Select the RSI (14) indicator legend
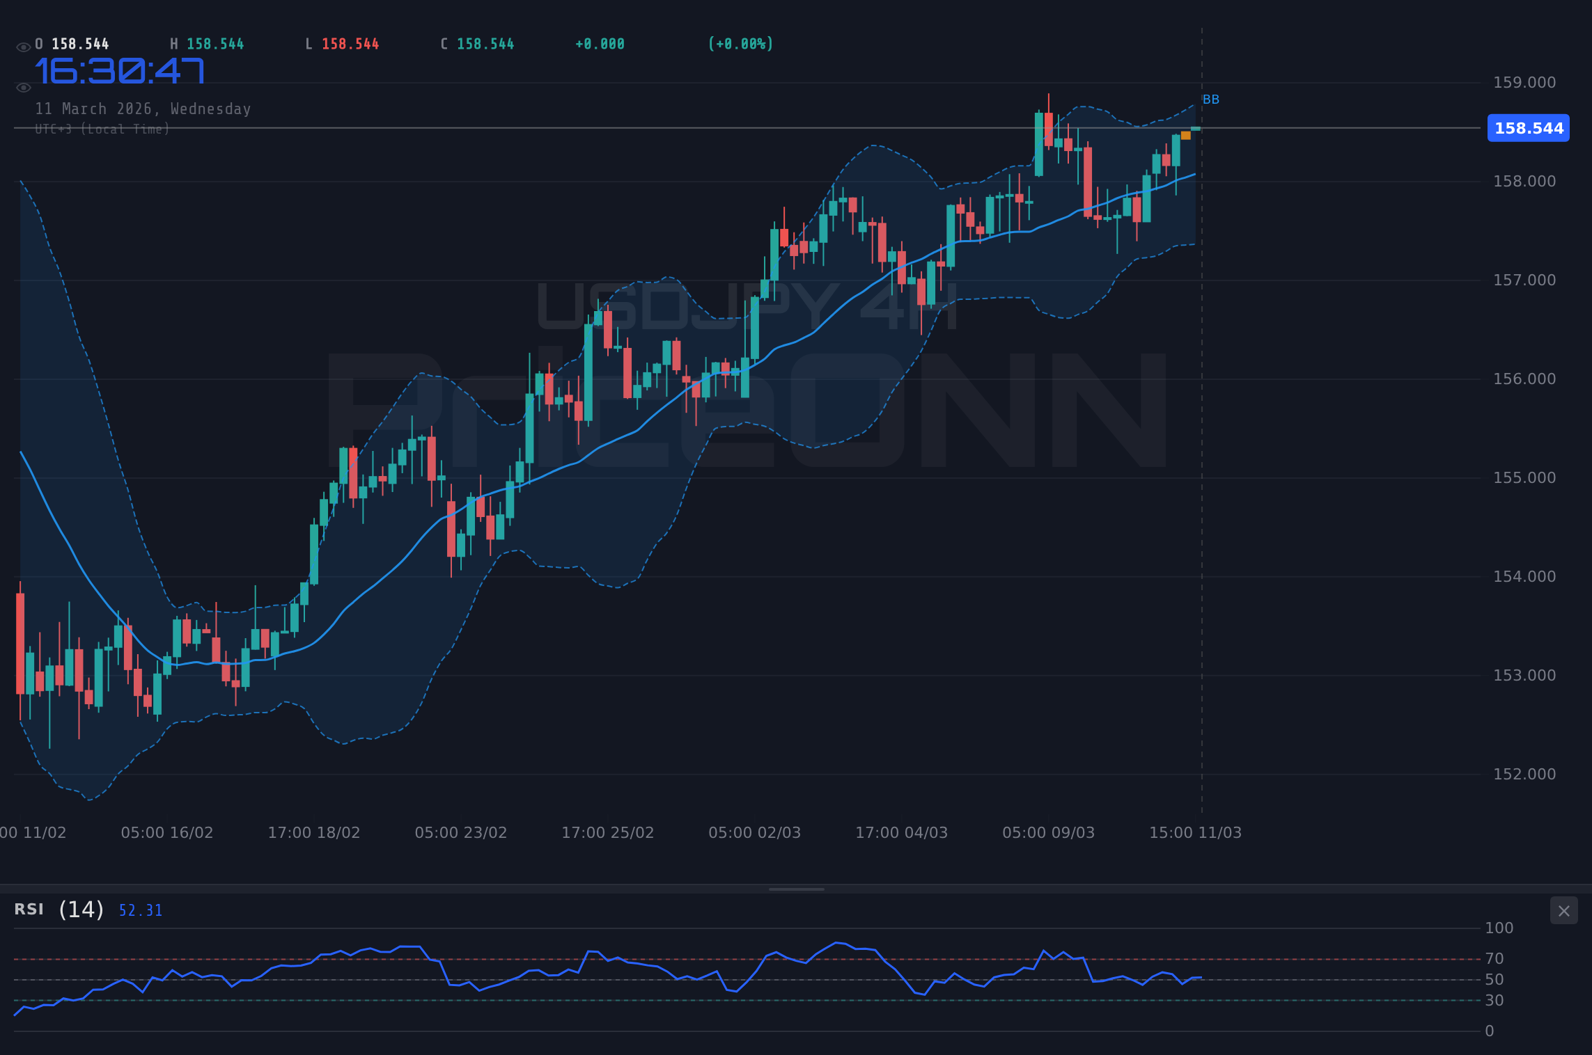Viewport: 1592px width, 1055px height. [x=57, y=909]
